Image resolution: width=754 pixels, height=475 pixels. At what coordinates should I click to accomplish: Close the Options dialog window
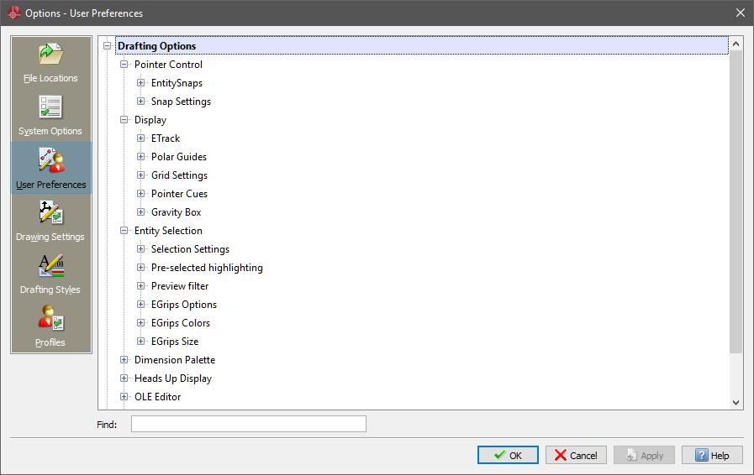[740, 13]
